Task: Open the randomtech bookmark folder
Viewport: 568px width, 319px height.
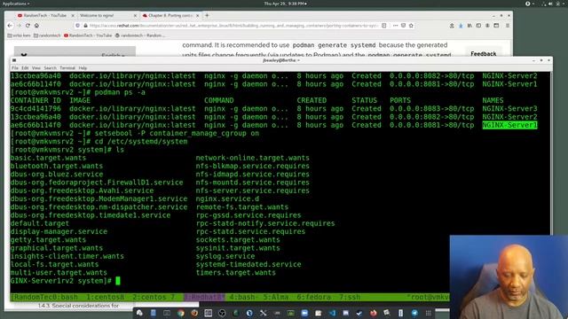Action: [47, 35]
